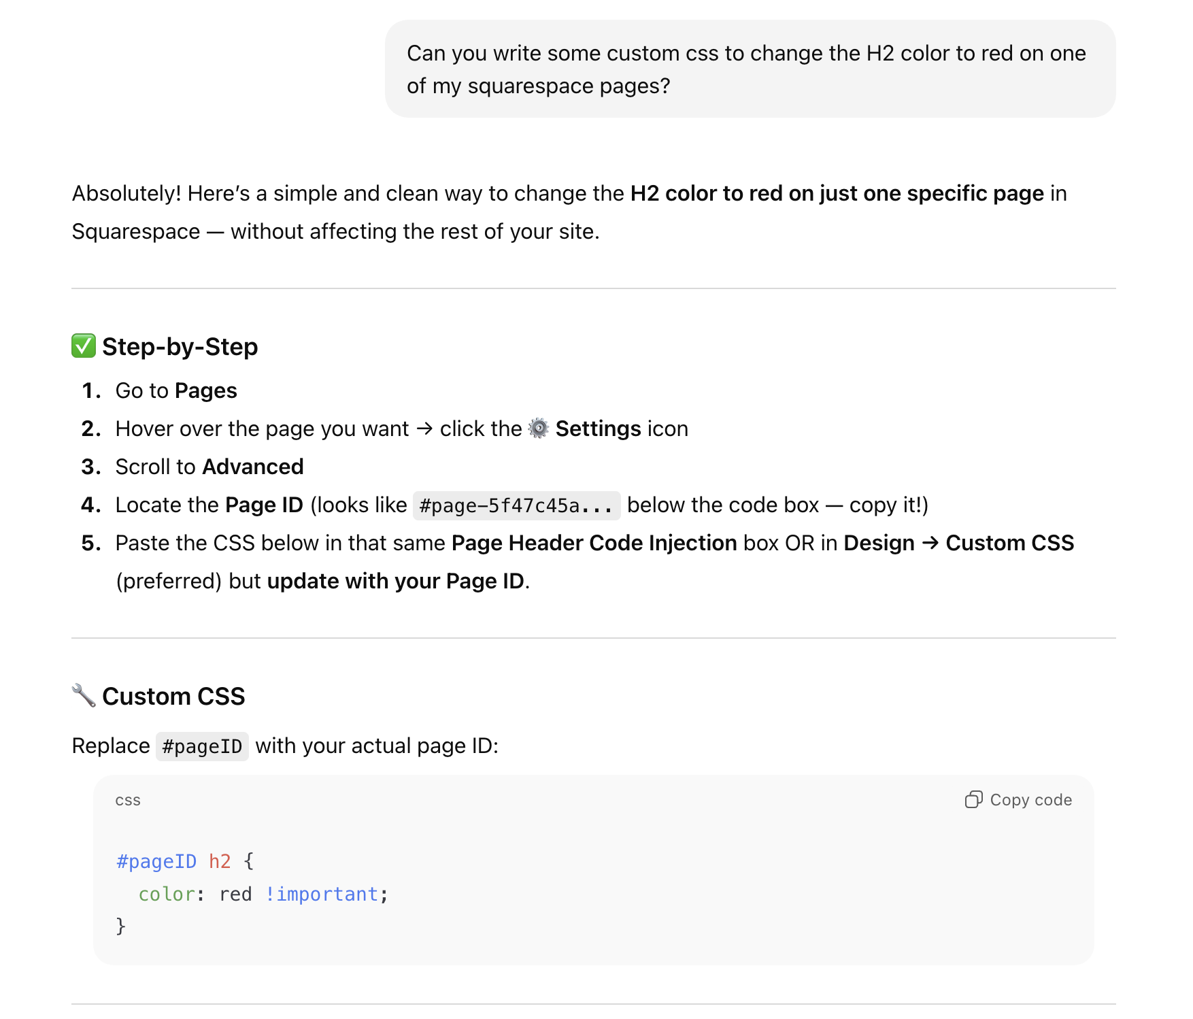Click the wrench emoji beside Custom CSS
Screen dimensions: 1193x1019
tap(83, 695)
